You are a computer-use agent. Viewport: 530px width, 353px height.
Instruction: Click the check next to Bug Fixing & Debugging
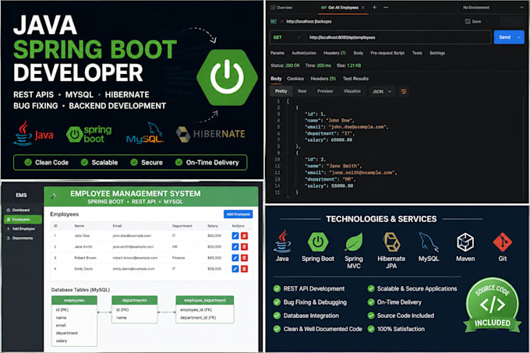click(277, 302)
